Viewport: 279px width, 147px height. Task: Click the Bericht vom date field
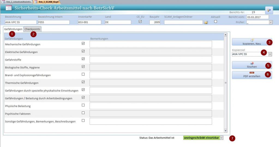[x=257, y=17]
